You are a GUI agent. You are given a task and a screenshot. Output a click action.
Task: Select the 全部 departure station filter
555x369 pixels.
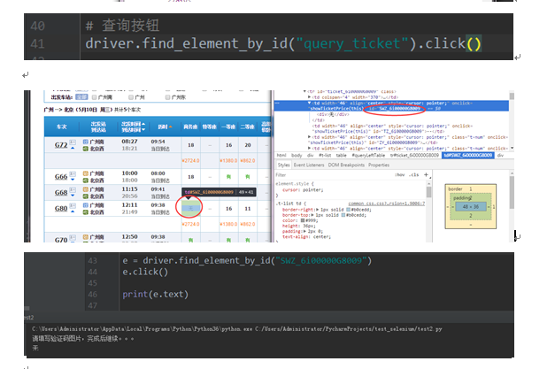[81, 97]
